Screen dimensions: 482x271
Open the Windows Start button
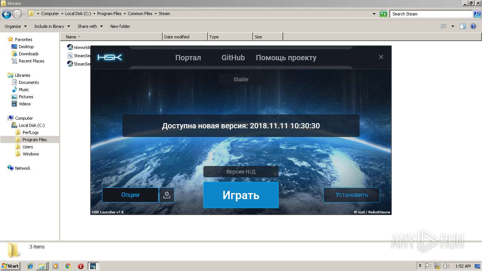[10, 266]
